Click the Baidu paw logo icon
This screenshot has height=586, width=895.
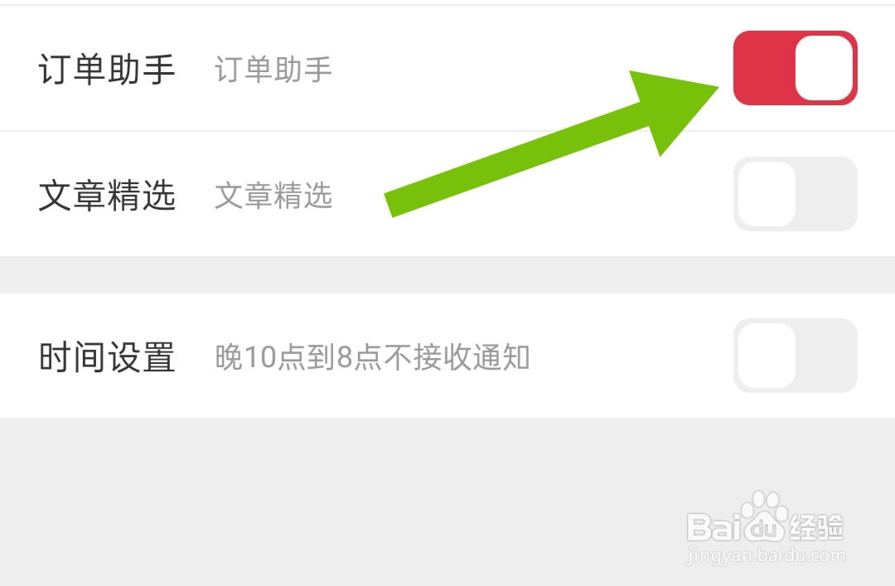point(764,516)
